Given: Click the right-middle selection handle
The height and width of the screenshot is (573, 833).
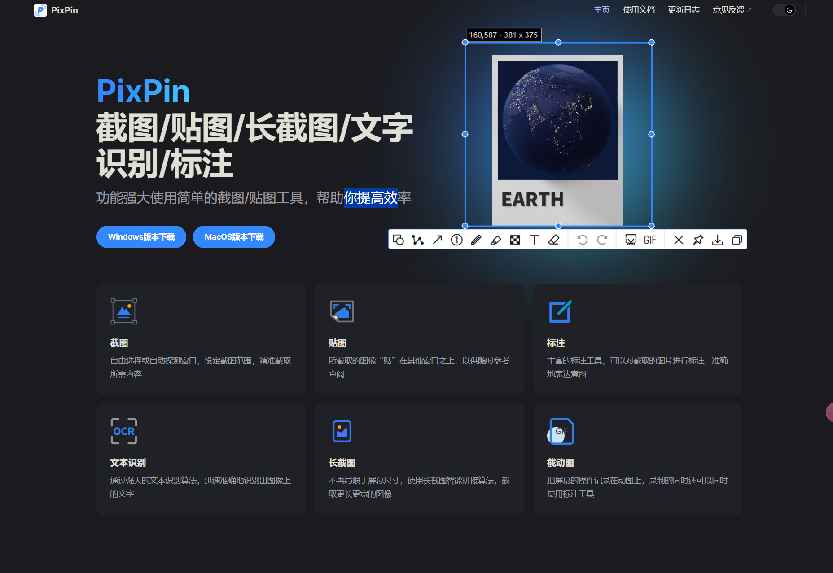Looking at the screenshot, I should [x=652, y=134].
